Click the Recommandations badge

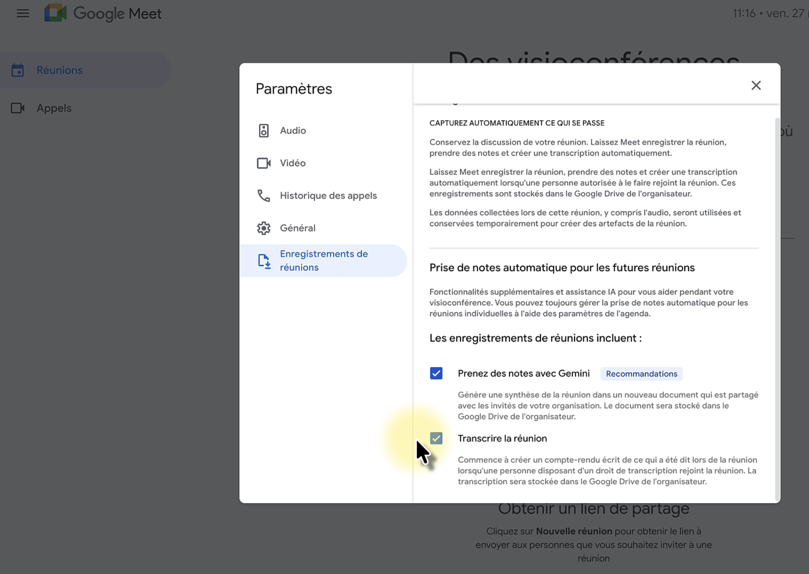click(x=641, y=374)
